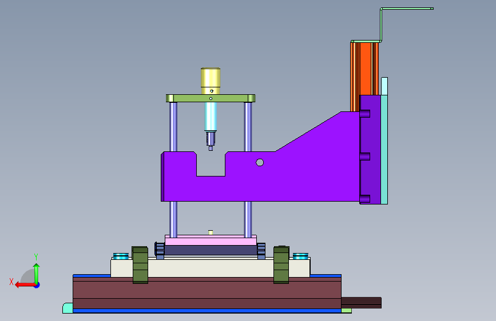Select the dark navy plate beneath pink plate

tap(211, 250)
